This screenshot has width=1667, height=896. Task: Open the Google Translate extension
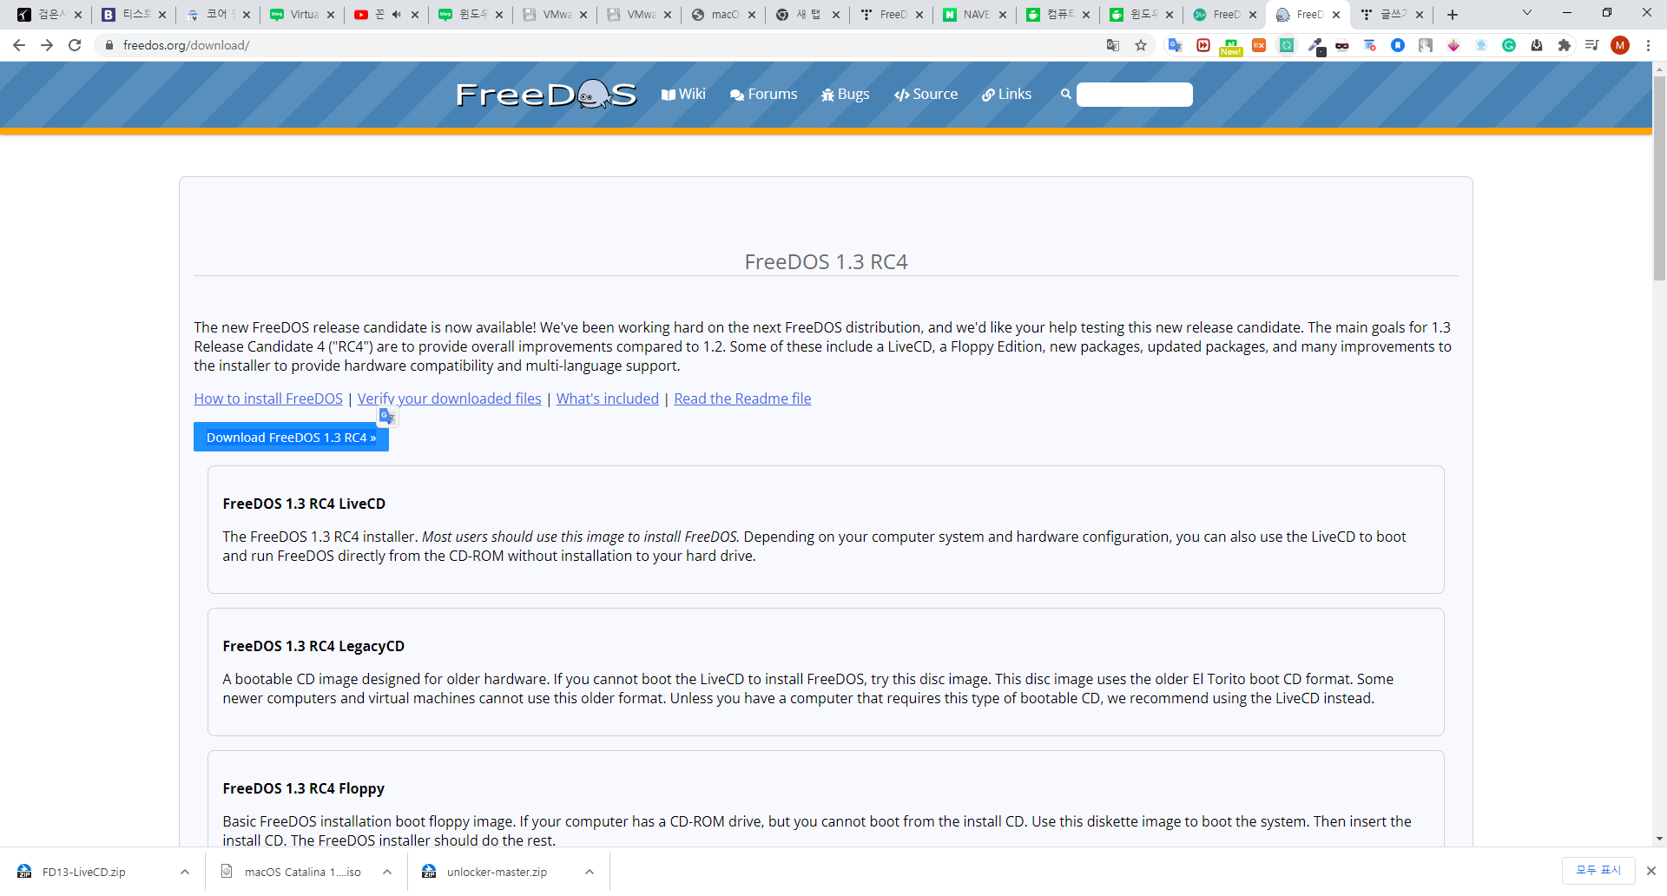[1176, 45]
